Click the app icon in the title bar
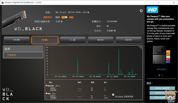Image resolution: width=178 pixels, height=103 pixels. (x=3, y=2)
